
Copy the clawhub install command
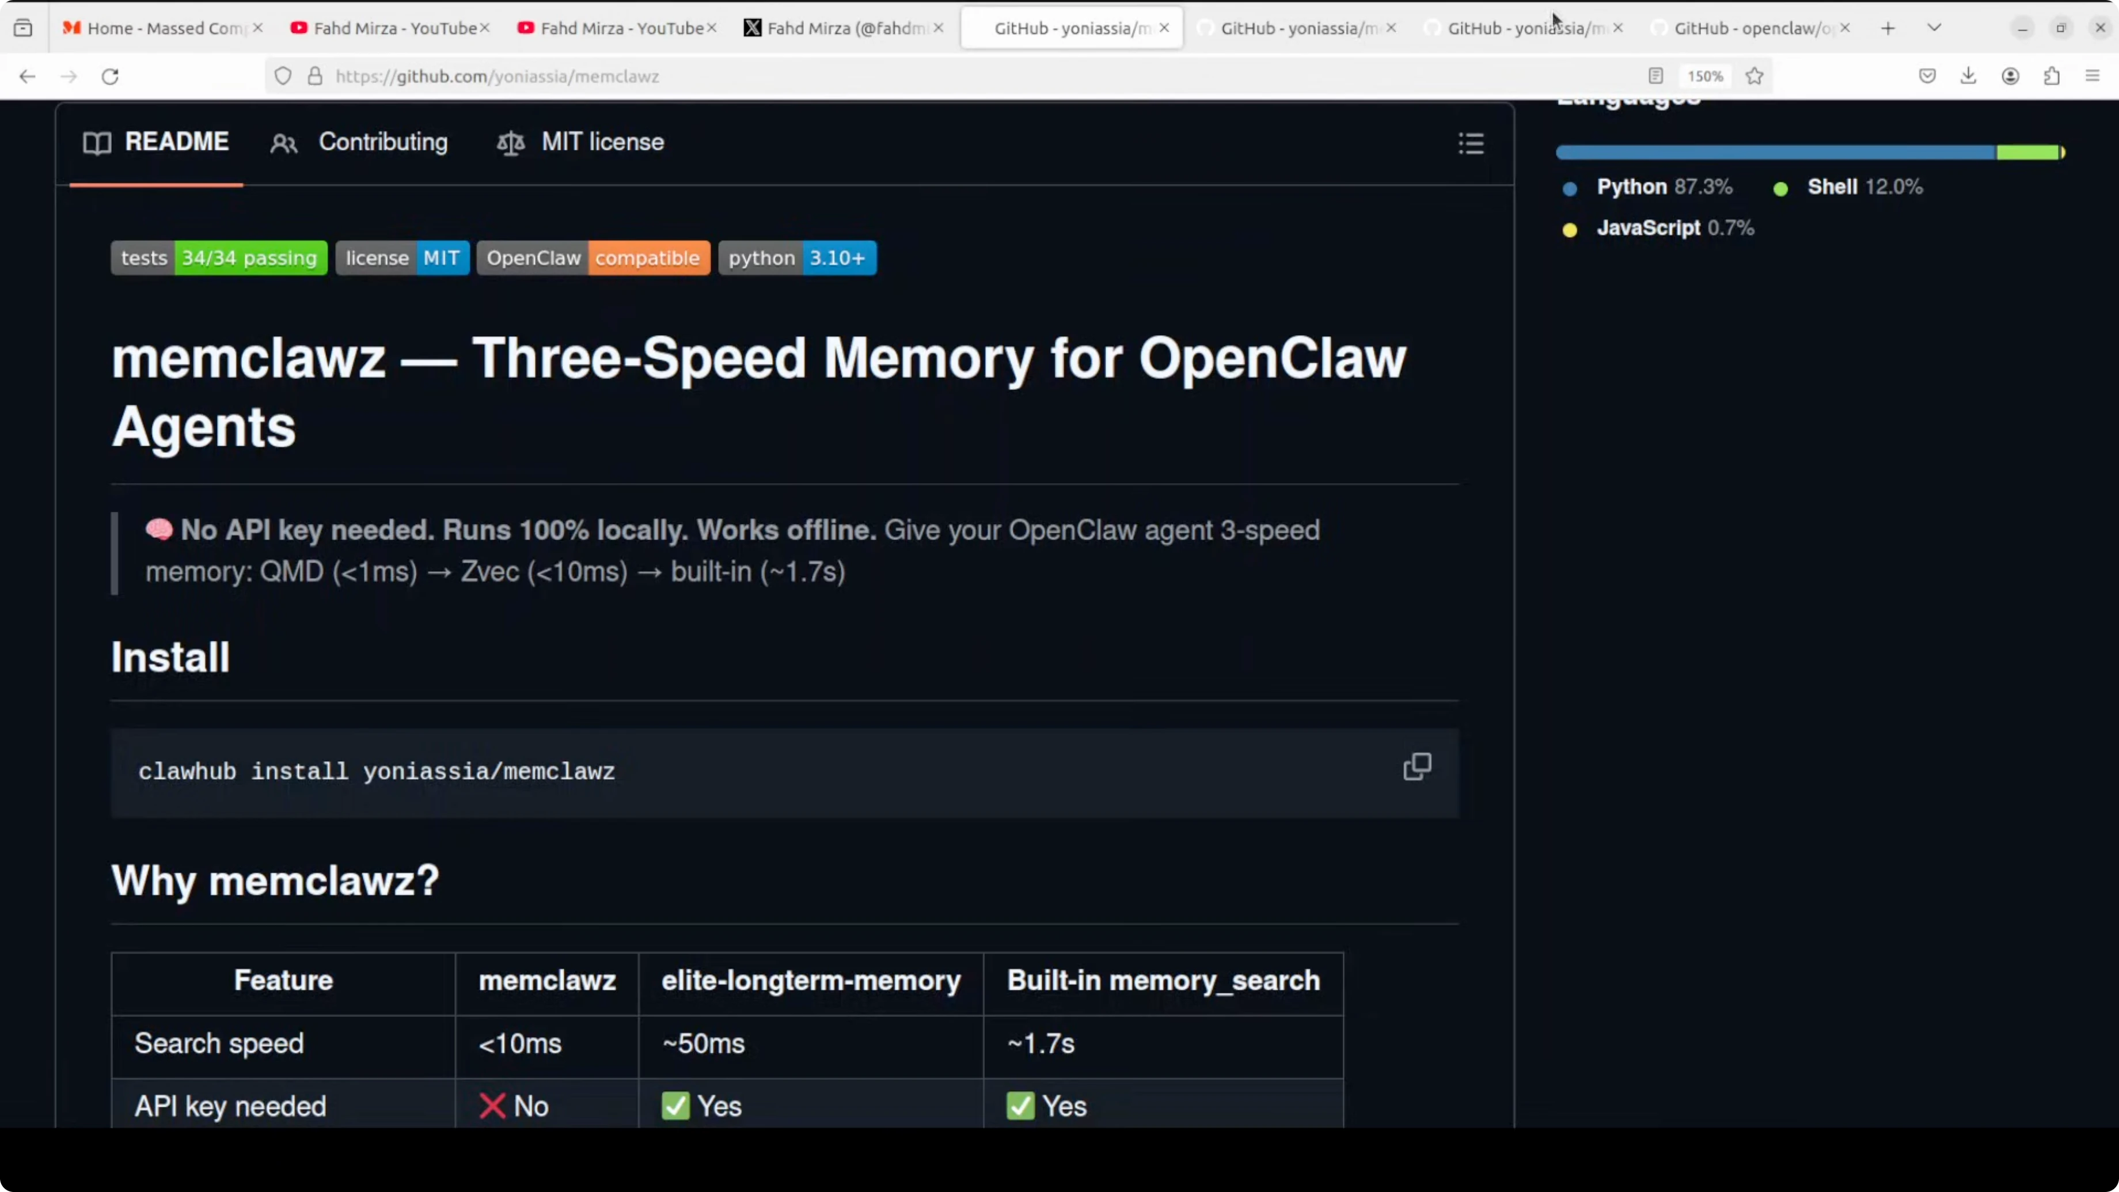pos(1417,766)
